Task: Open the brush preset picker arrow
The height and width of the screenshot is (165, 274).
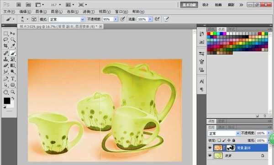Action: coord(27,19)
